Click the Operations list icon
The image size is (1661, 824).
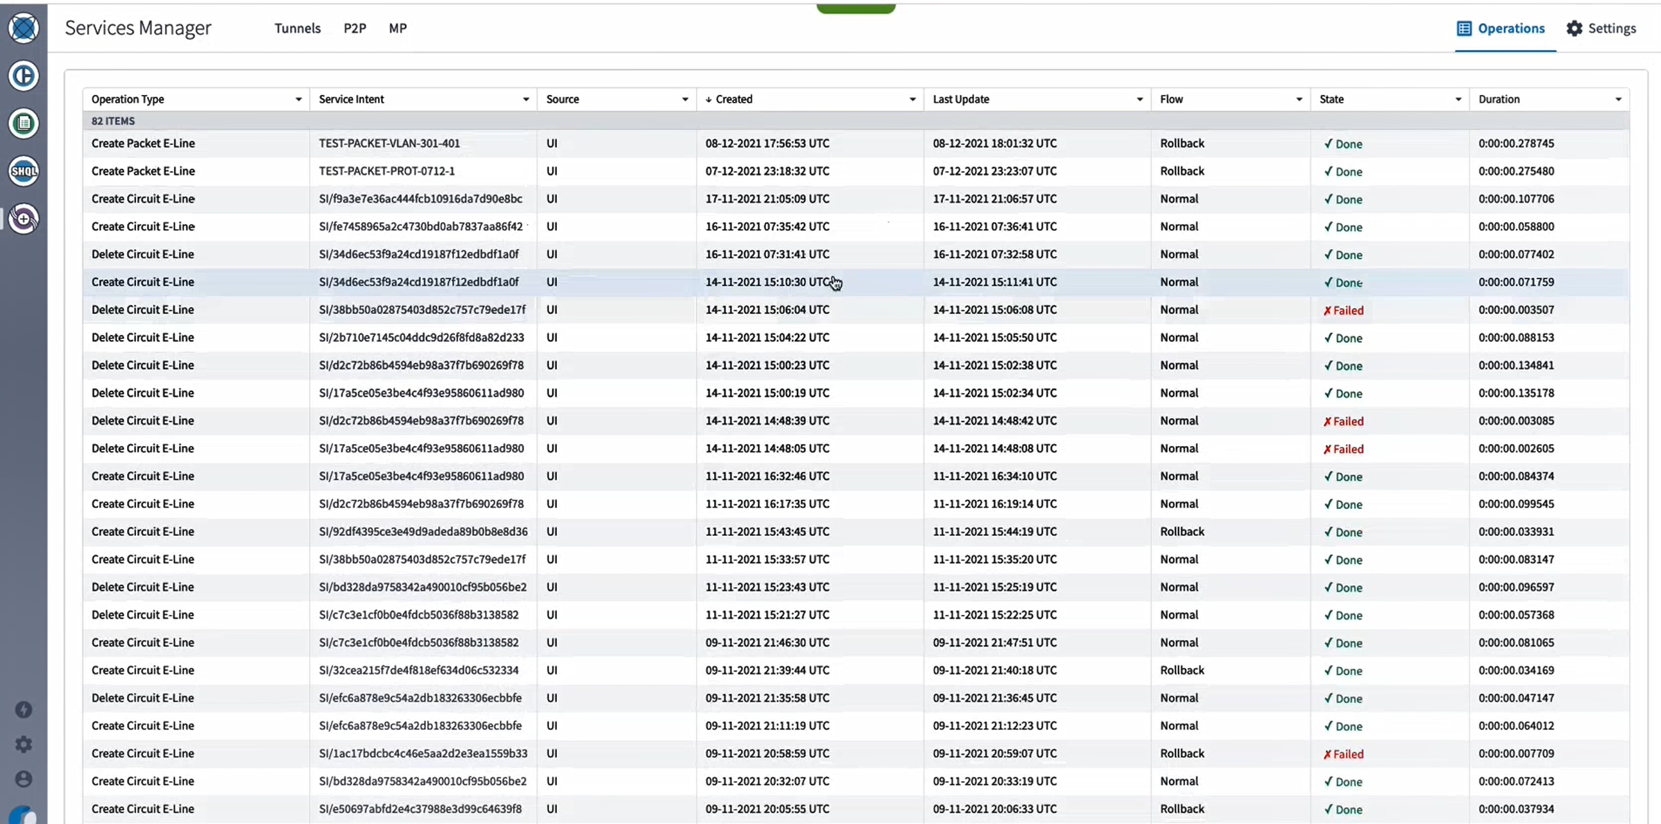tap(1464, 28)
